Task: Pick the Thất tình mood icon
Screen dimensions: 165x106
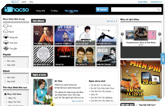Action: point(6,43)
